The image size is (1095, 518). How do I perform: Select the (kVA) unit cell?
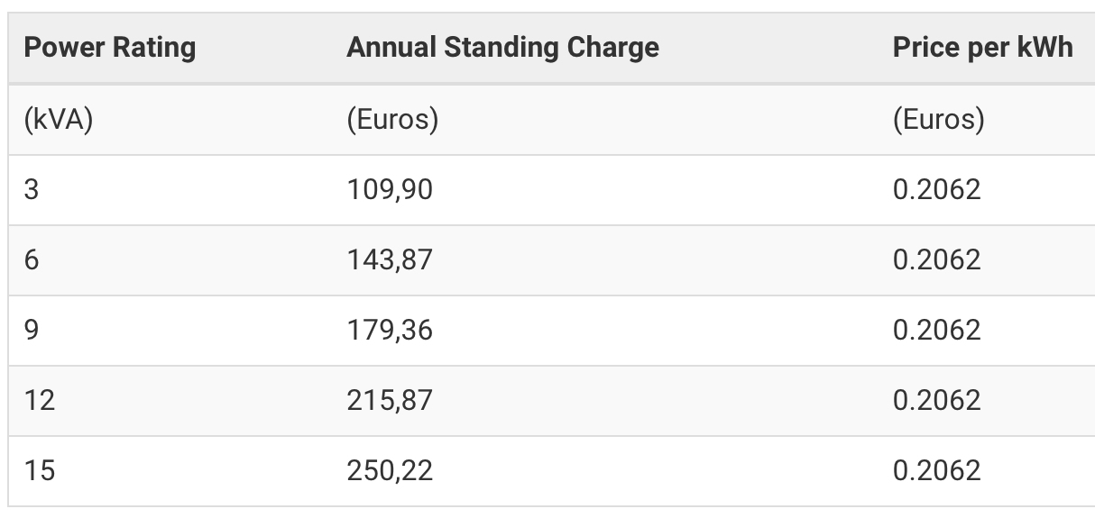(x=59, y=120)
